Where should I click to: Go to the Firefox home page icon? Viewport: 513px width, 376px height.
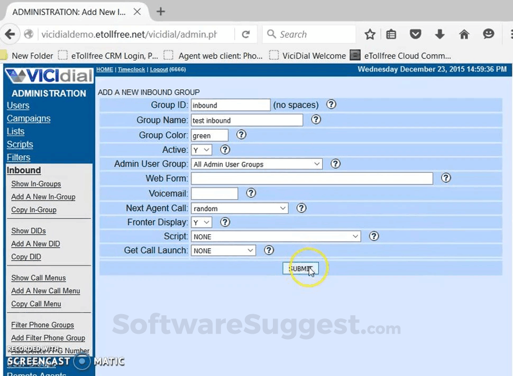(x=464, y=34)
